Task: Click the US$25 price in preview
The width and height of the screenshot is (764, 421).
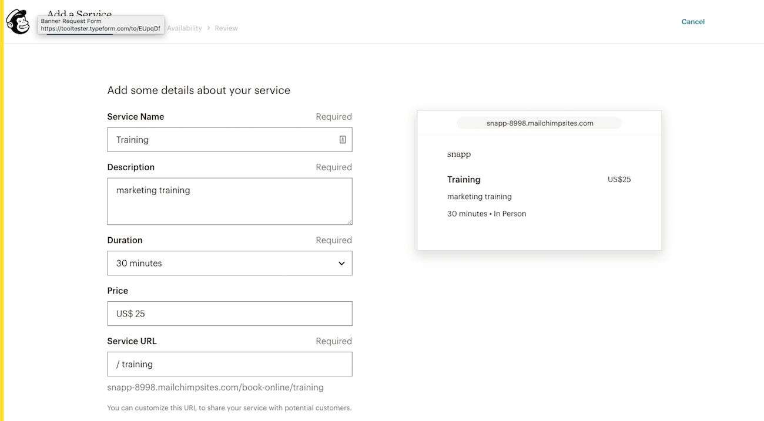Action: pyautogui.click(x=619, y=180)
